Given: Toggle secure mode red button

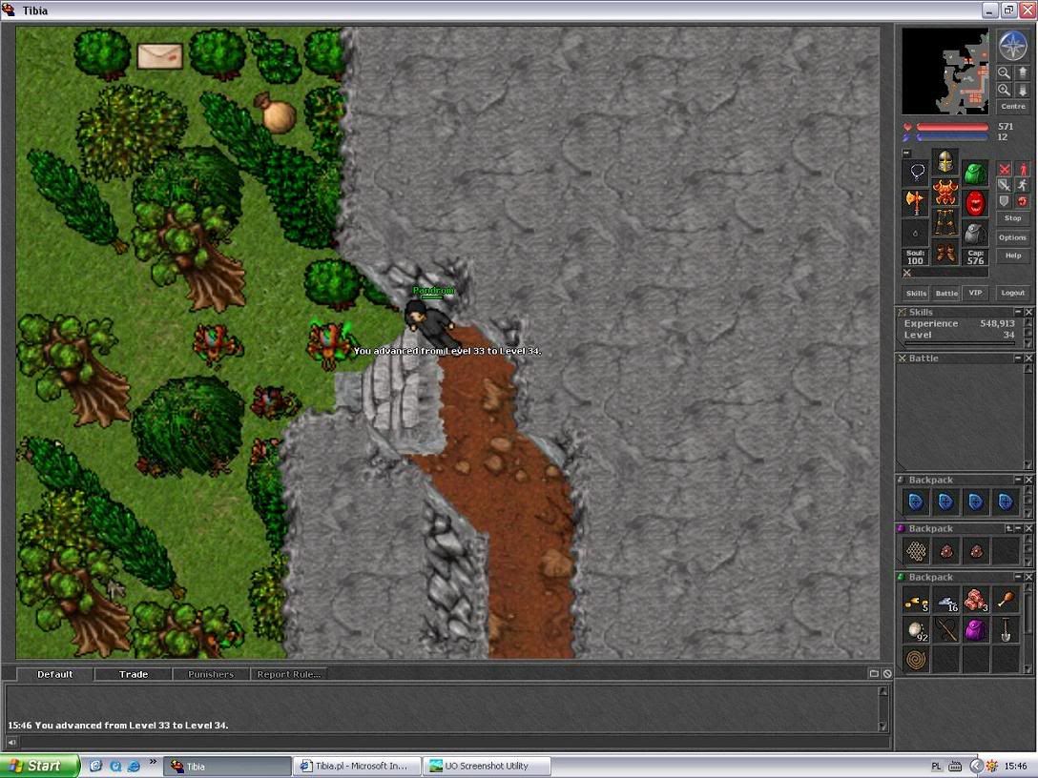Looking at the screenshot, I should (x=1022, y=202).
